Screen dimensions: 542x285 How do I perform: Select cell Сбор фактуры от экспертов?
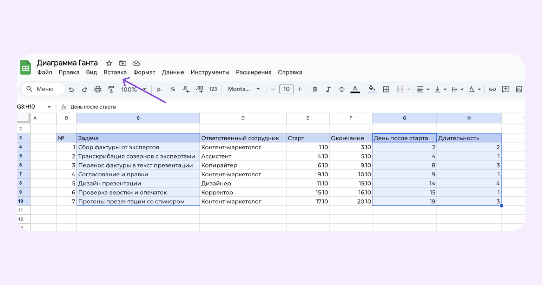pyautogui.click(x=138, y=147)
